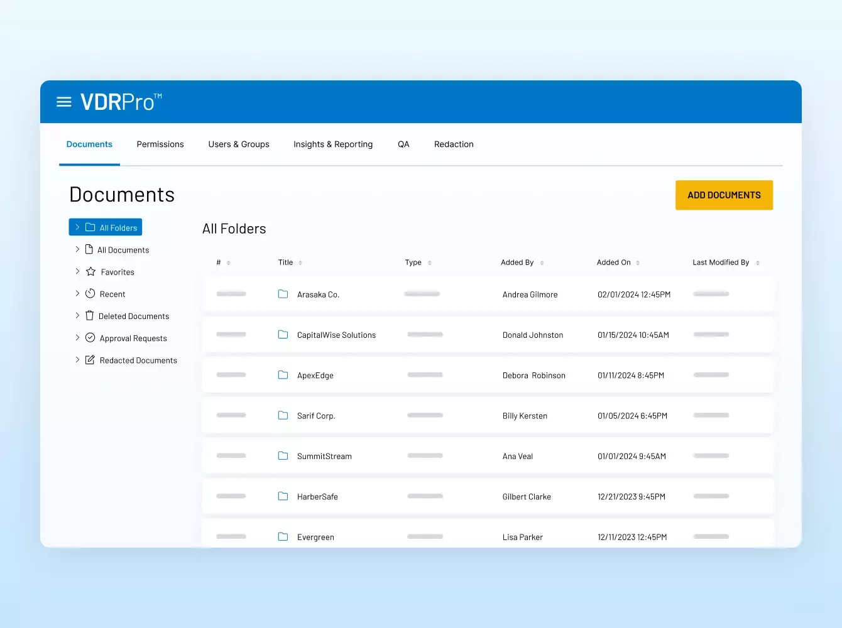Click the All Documents file icon

(x=89, y=250)
